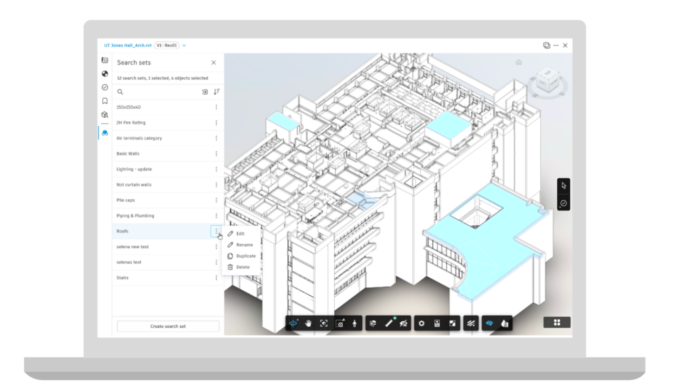Click the hide-with-warning eye icon
678x391 pixels.
pos(404,323)
